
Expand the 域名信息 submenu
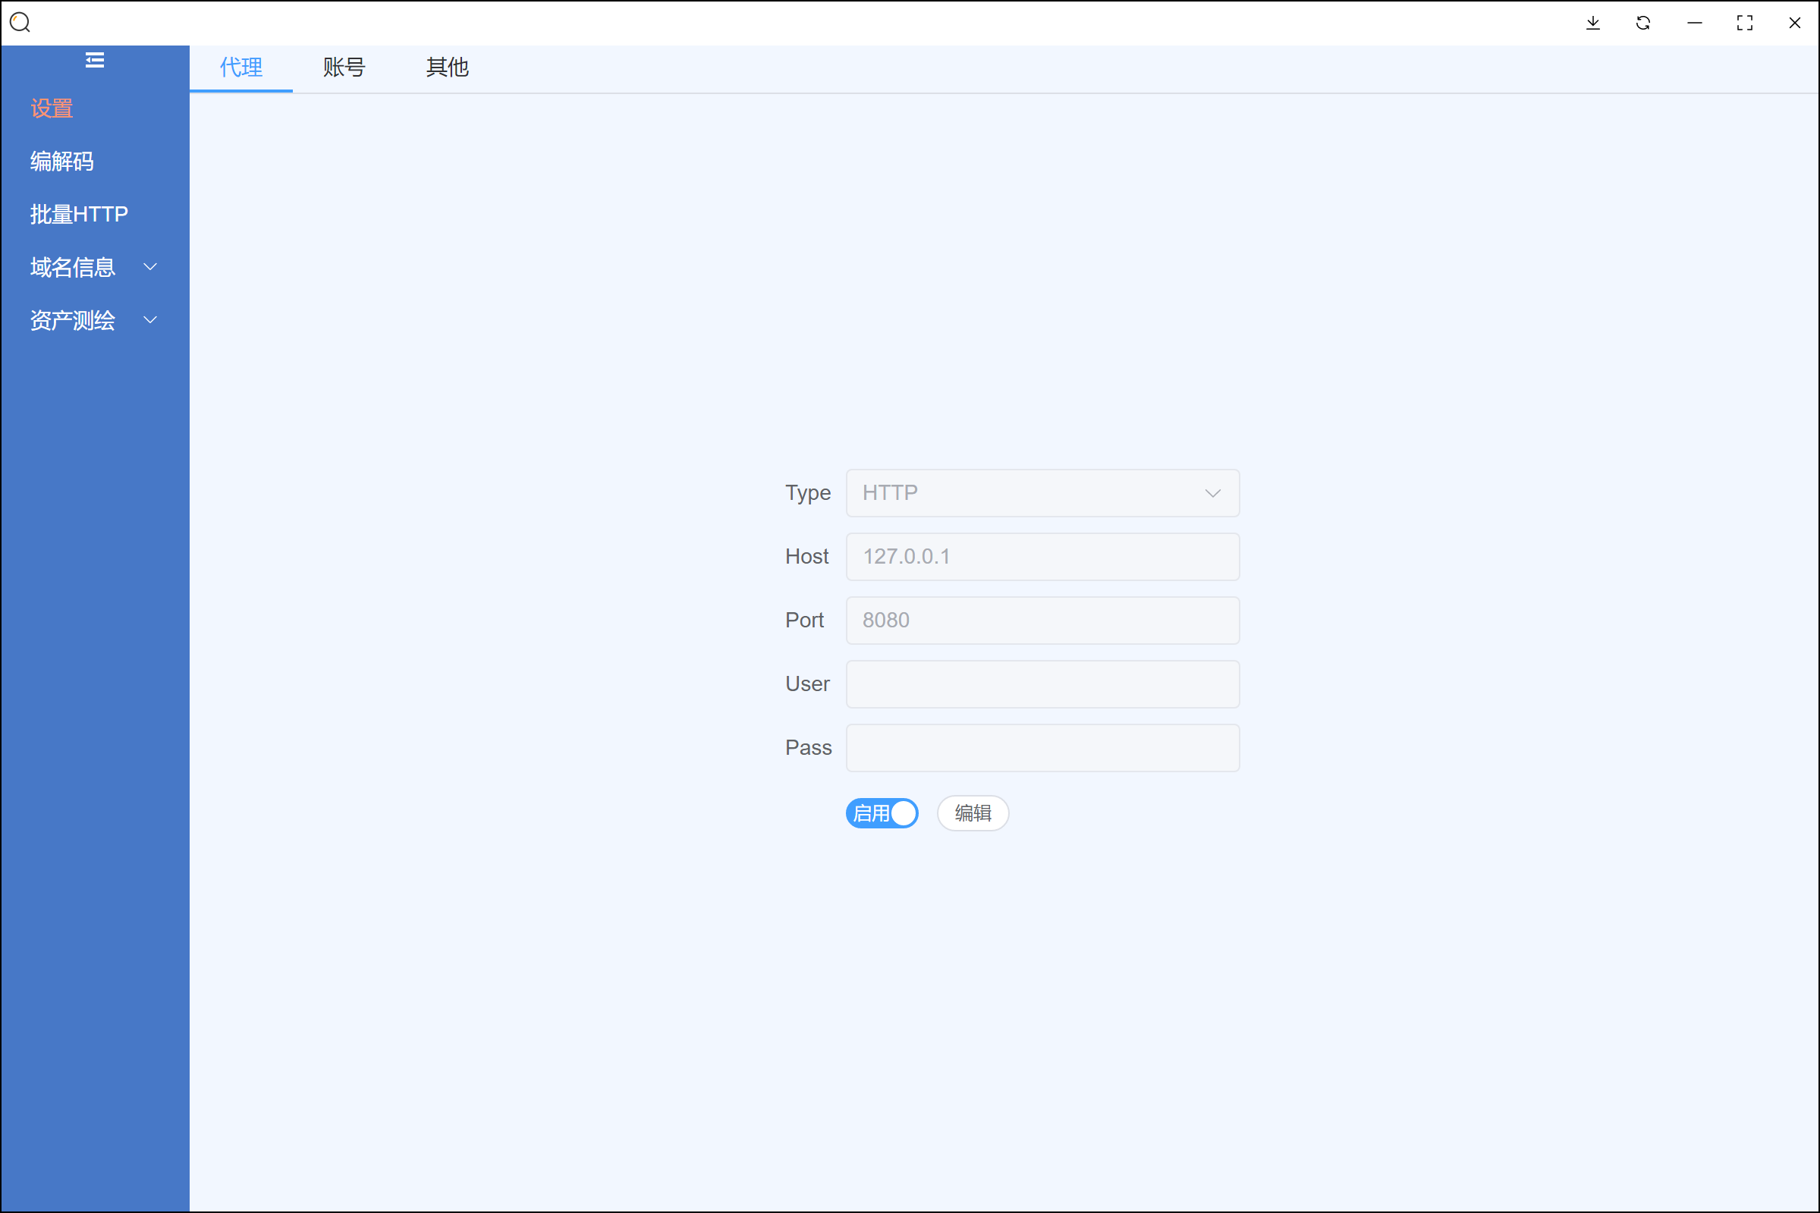93,267
